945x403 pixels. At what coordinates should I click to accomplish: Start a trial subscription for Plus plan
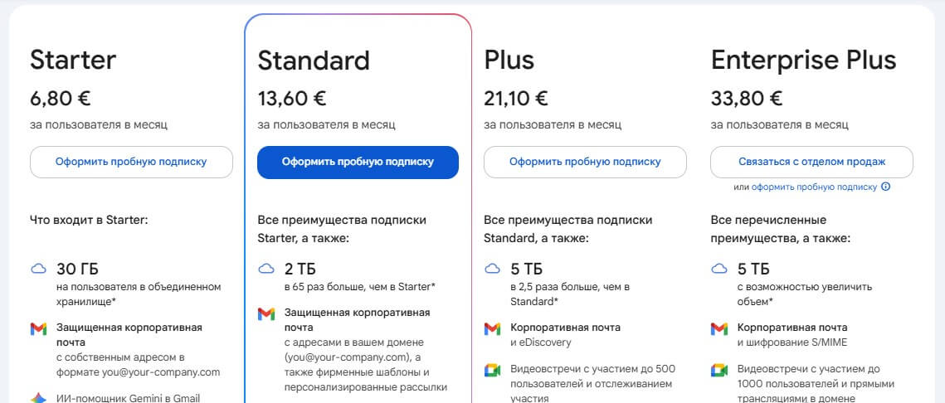pyautogui.click(x=585, y=162)
